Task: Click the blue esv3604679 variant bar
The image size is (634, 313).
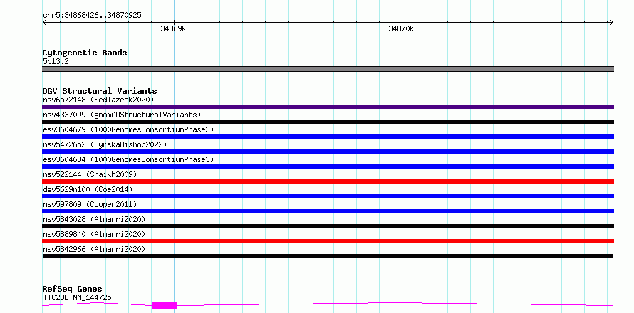Action: click(x=328, y=137)
